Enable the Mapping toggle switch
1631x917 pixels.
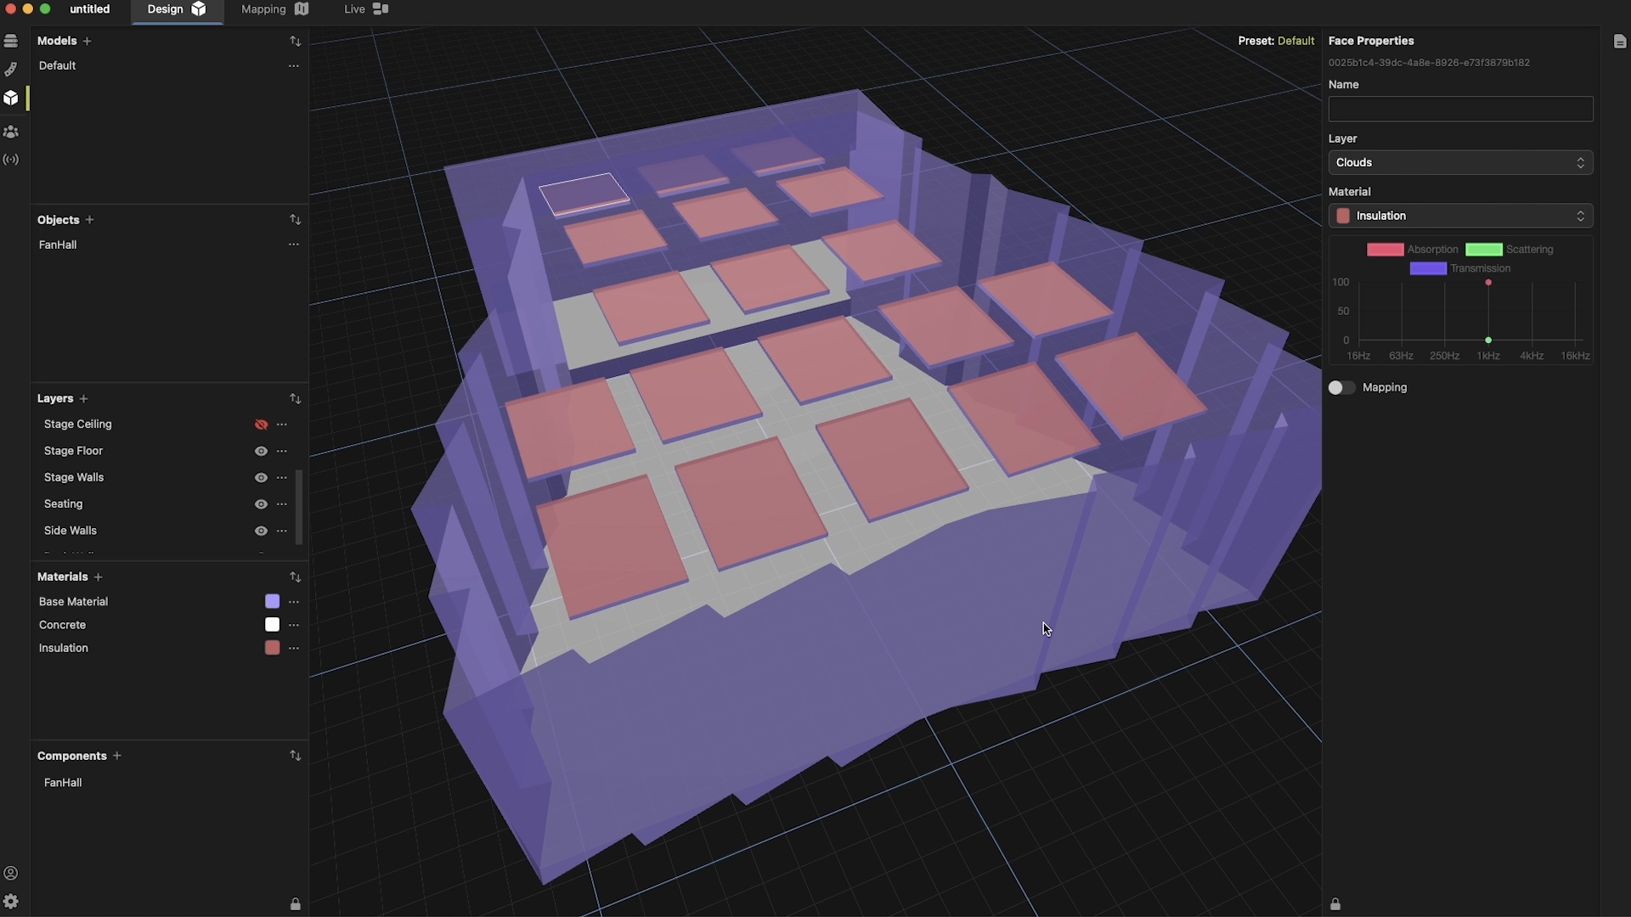(1341, 387)
